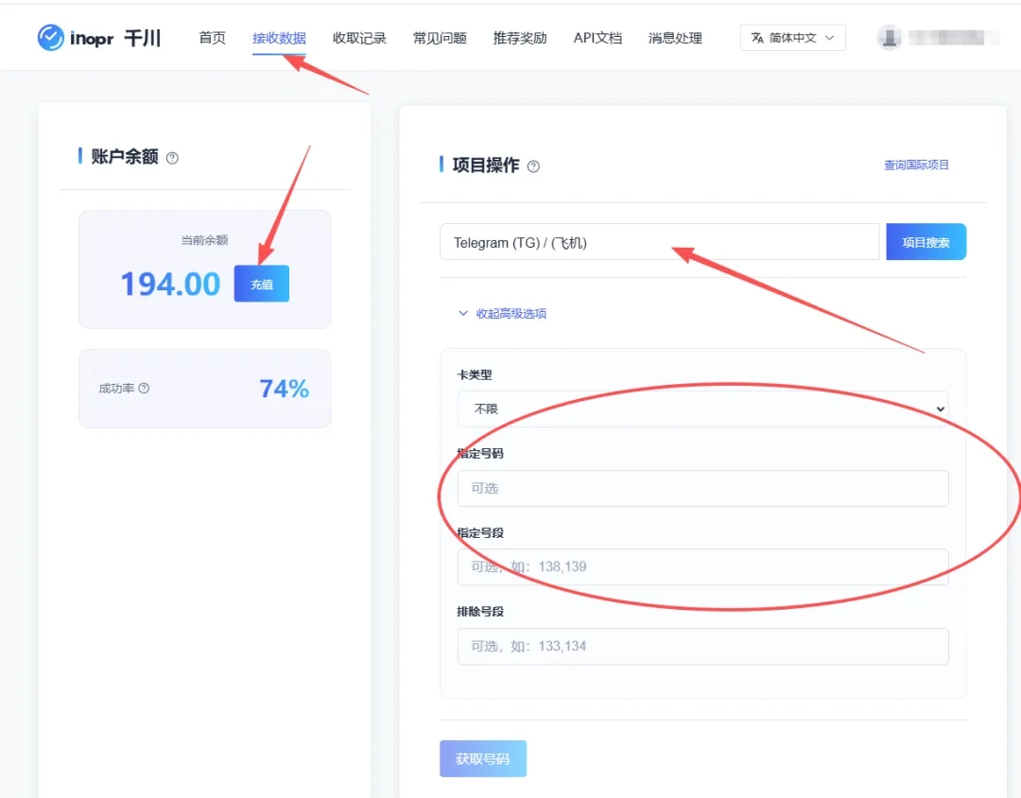Open the 简体中文 language dropdown
Viewport: 1021px width, 798px height.
click(792, 38)
